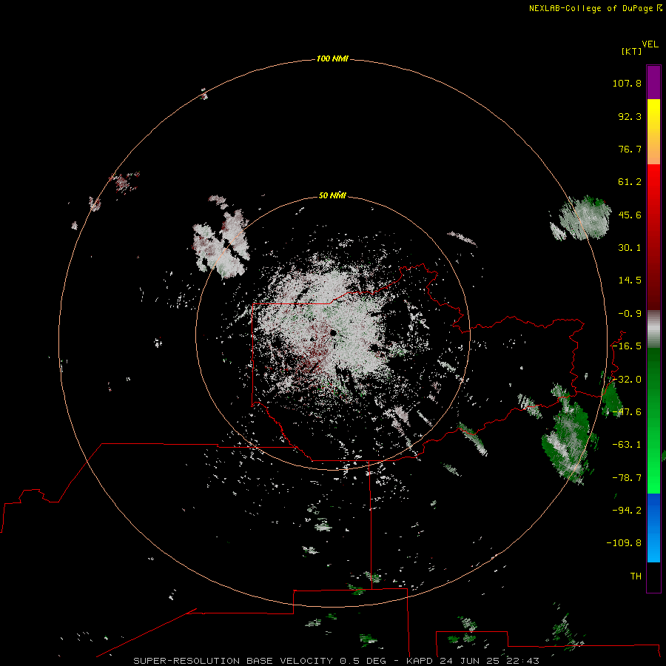The image size is (666, 666).
Task: Click the [KT] units label
Action: [631, 51]
